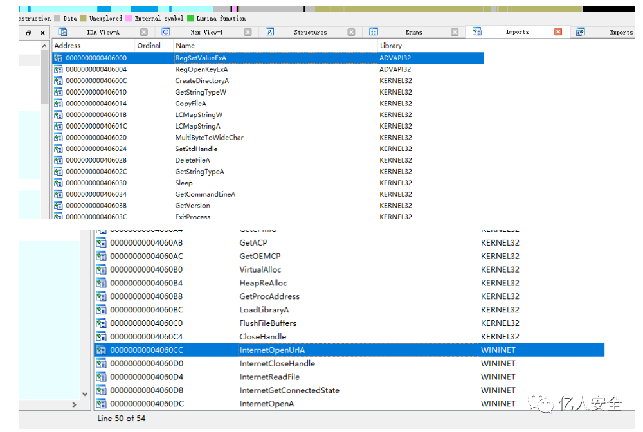Select the SetStdHandle import name
This screenshot has width=643, height=432.
coord(196,148)
